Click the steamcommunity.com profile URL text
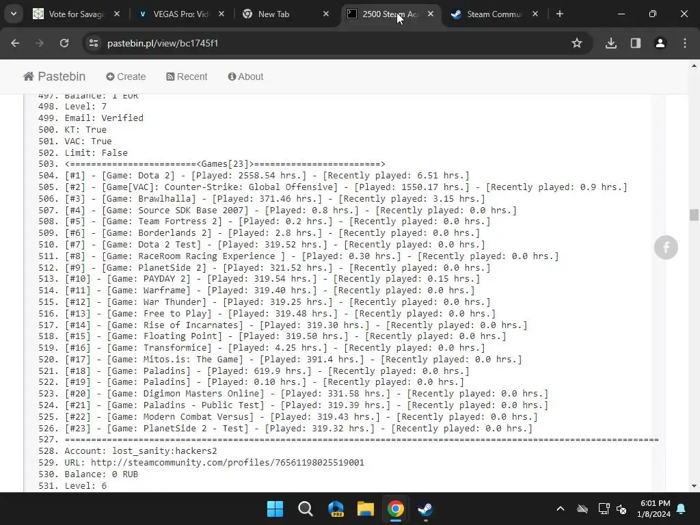Viewport: 700px width, 525px height. pyautogui.click(x=228, y=463)
